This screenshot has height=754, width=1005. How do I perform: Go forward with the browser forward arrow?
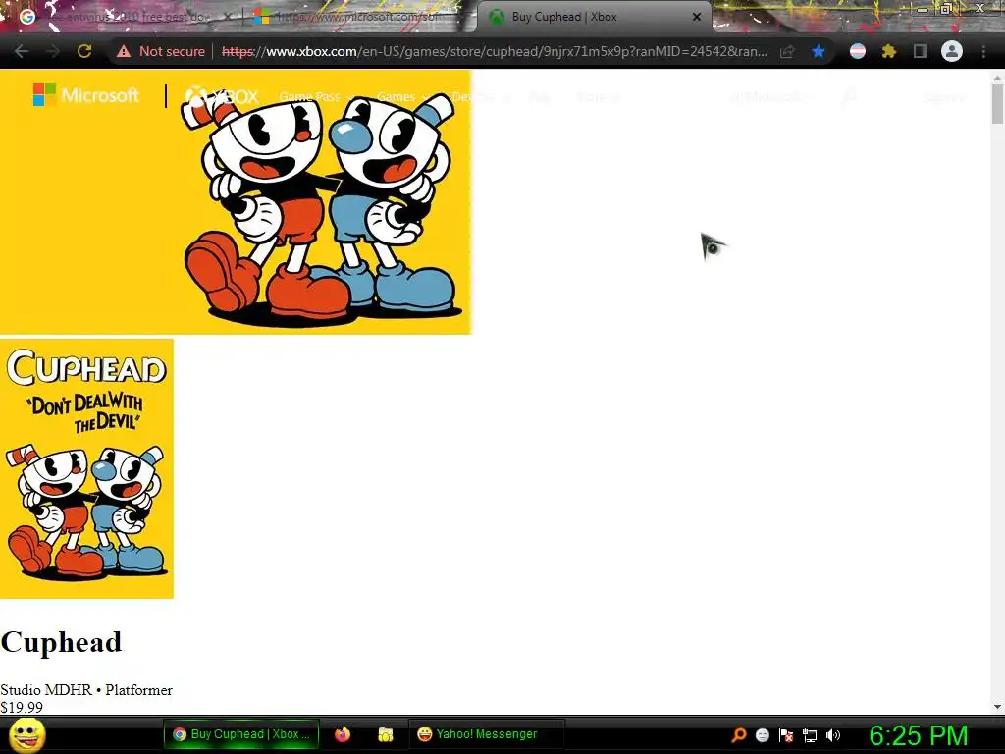[53, 51]
